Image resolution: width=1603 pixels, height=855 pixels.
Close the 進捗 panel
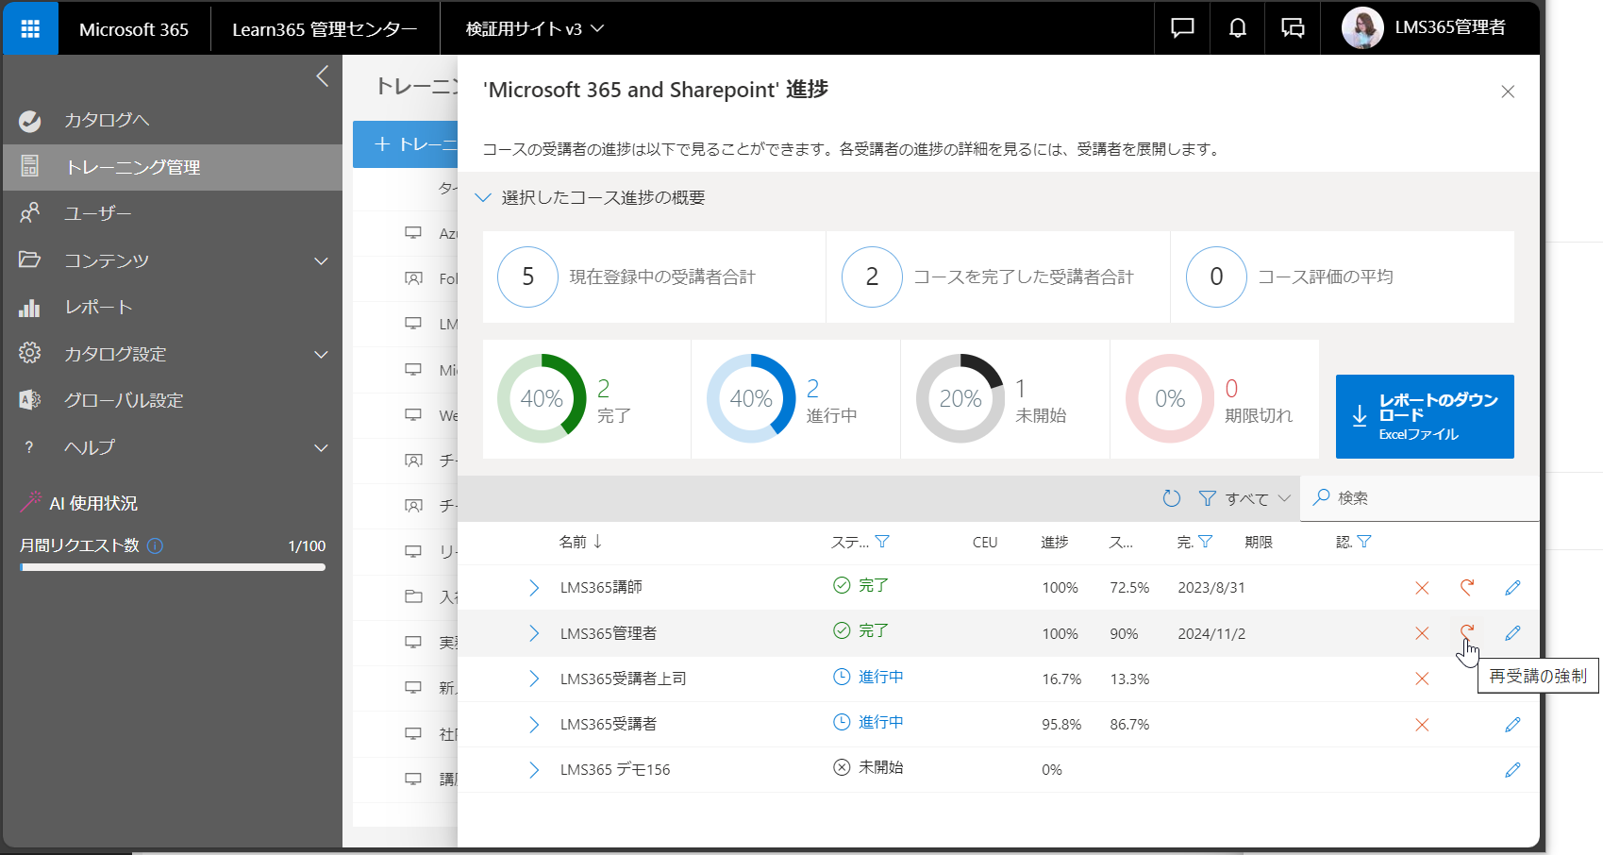pyautogui.click(x=1508, y=92)
